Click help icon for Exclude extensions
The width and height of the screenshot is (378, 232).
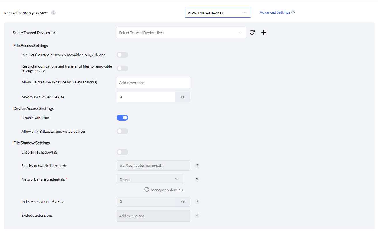(197, 216)
